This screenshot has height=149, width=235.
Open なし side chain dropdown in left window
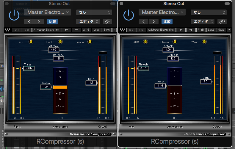pos(94,12)
